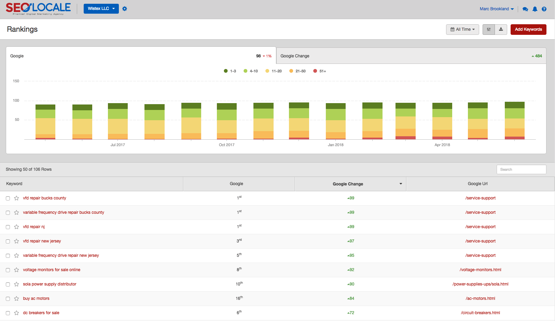Click the Add Keywords button

(528, 29)
